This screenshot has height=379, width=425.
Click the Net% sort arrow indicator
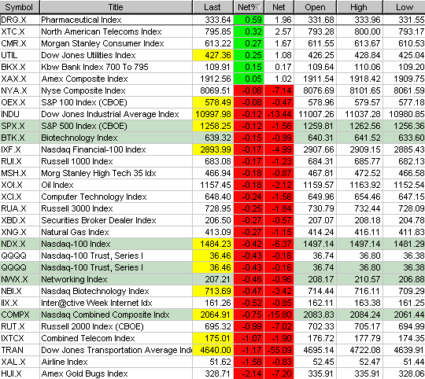pyautogui.click(x=258, y=7)
